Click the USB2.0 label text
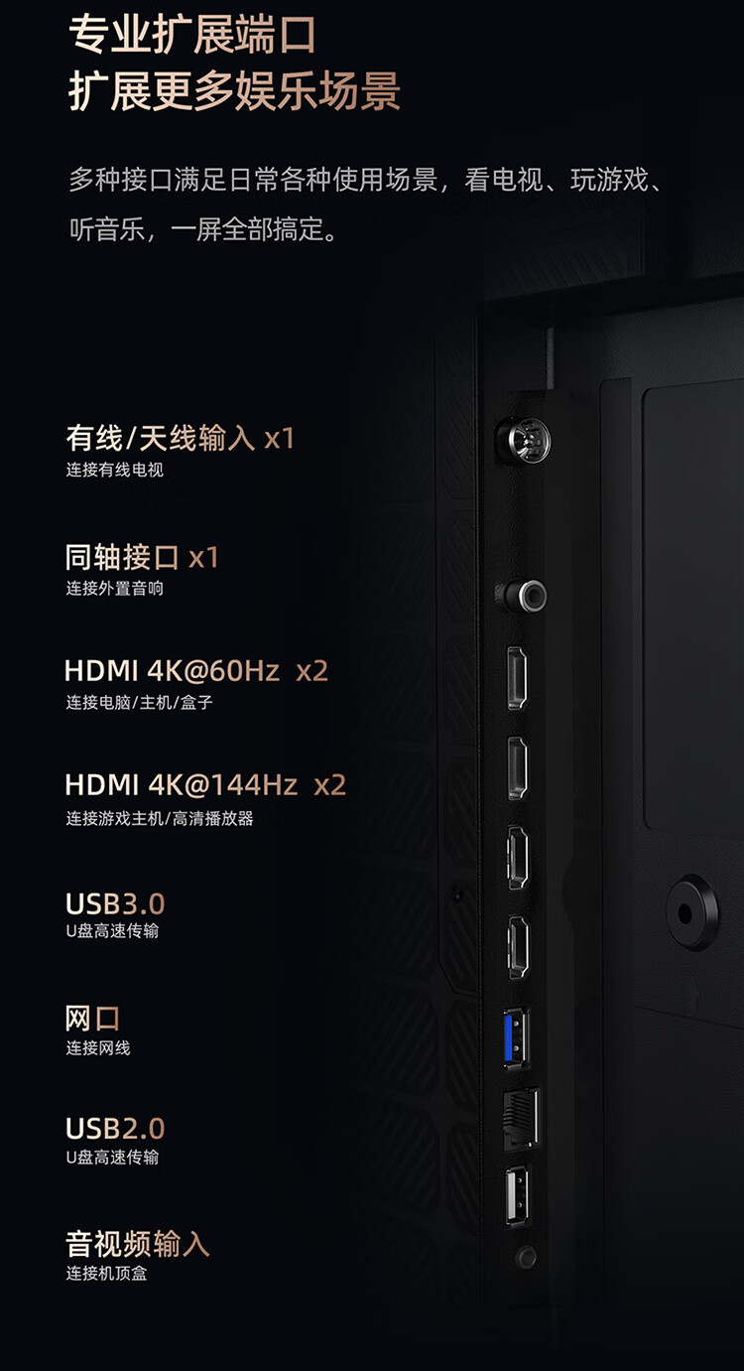Screen dimensions: 744x1371 (115, 1129)
